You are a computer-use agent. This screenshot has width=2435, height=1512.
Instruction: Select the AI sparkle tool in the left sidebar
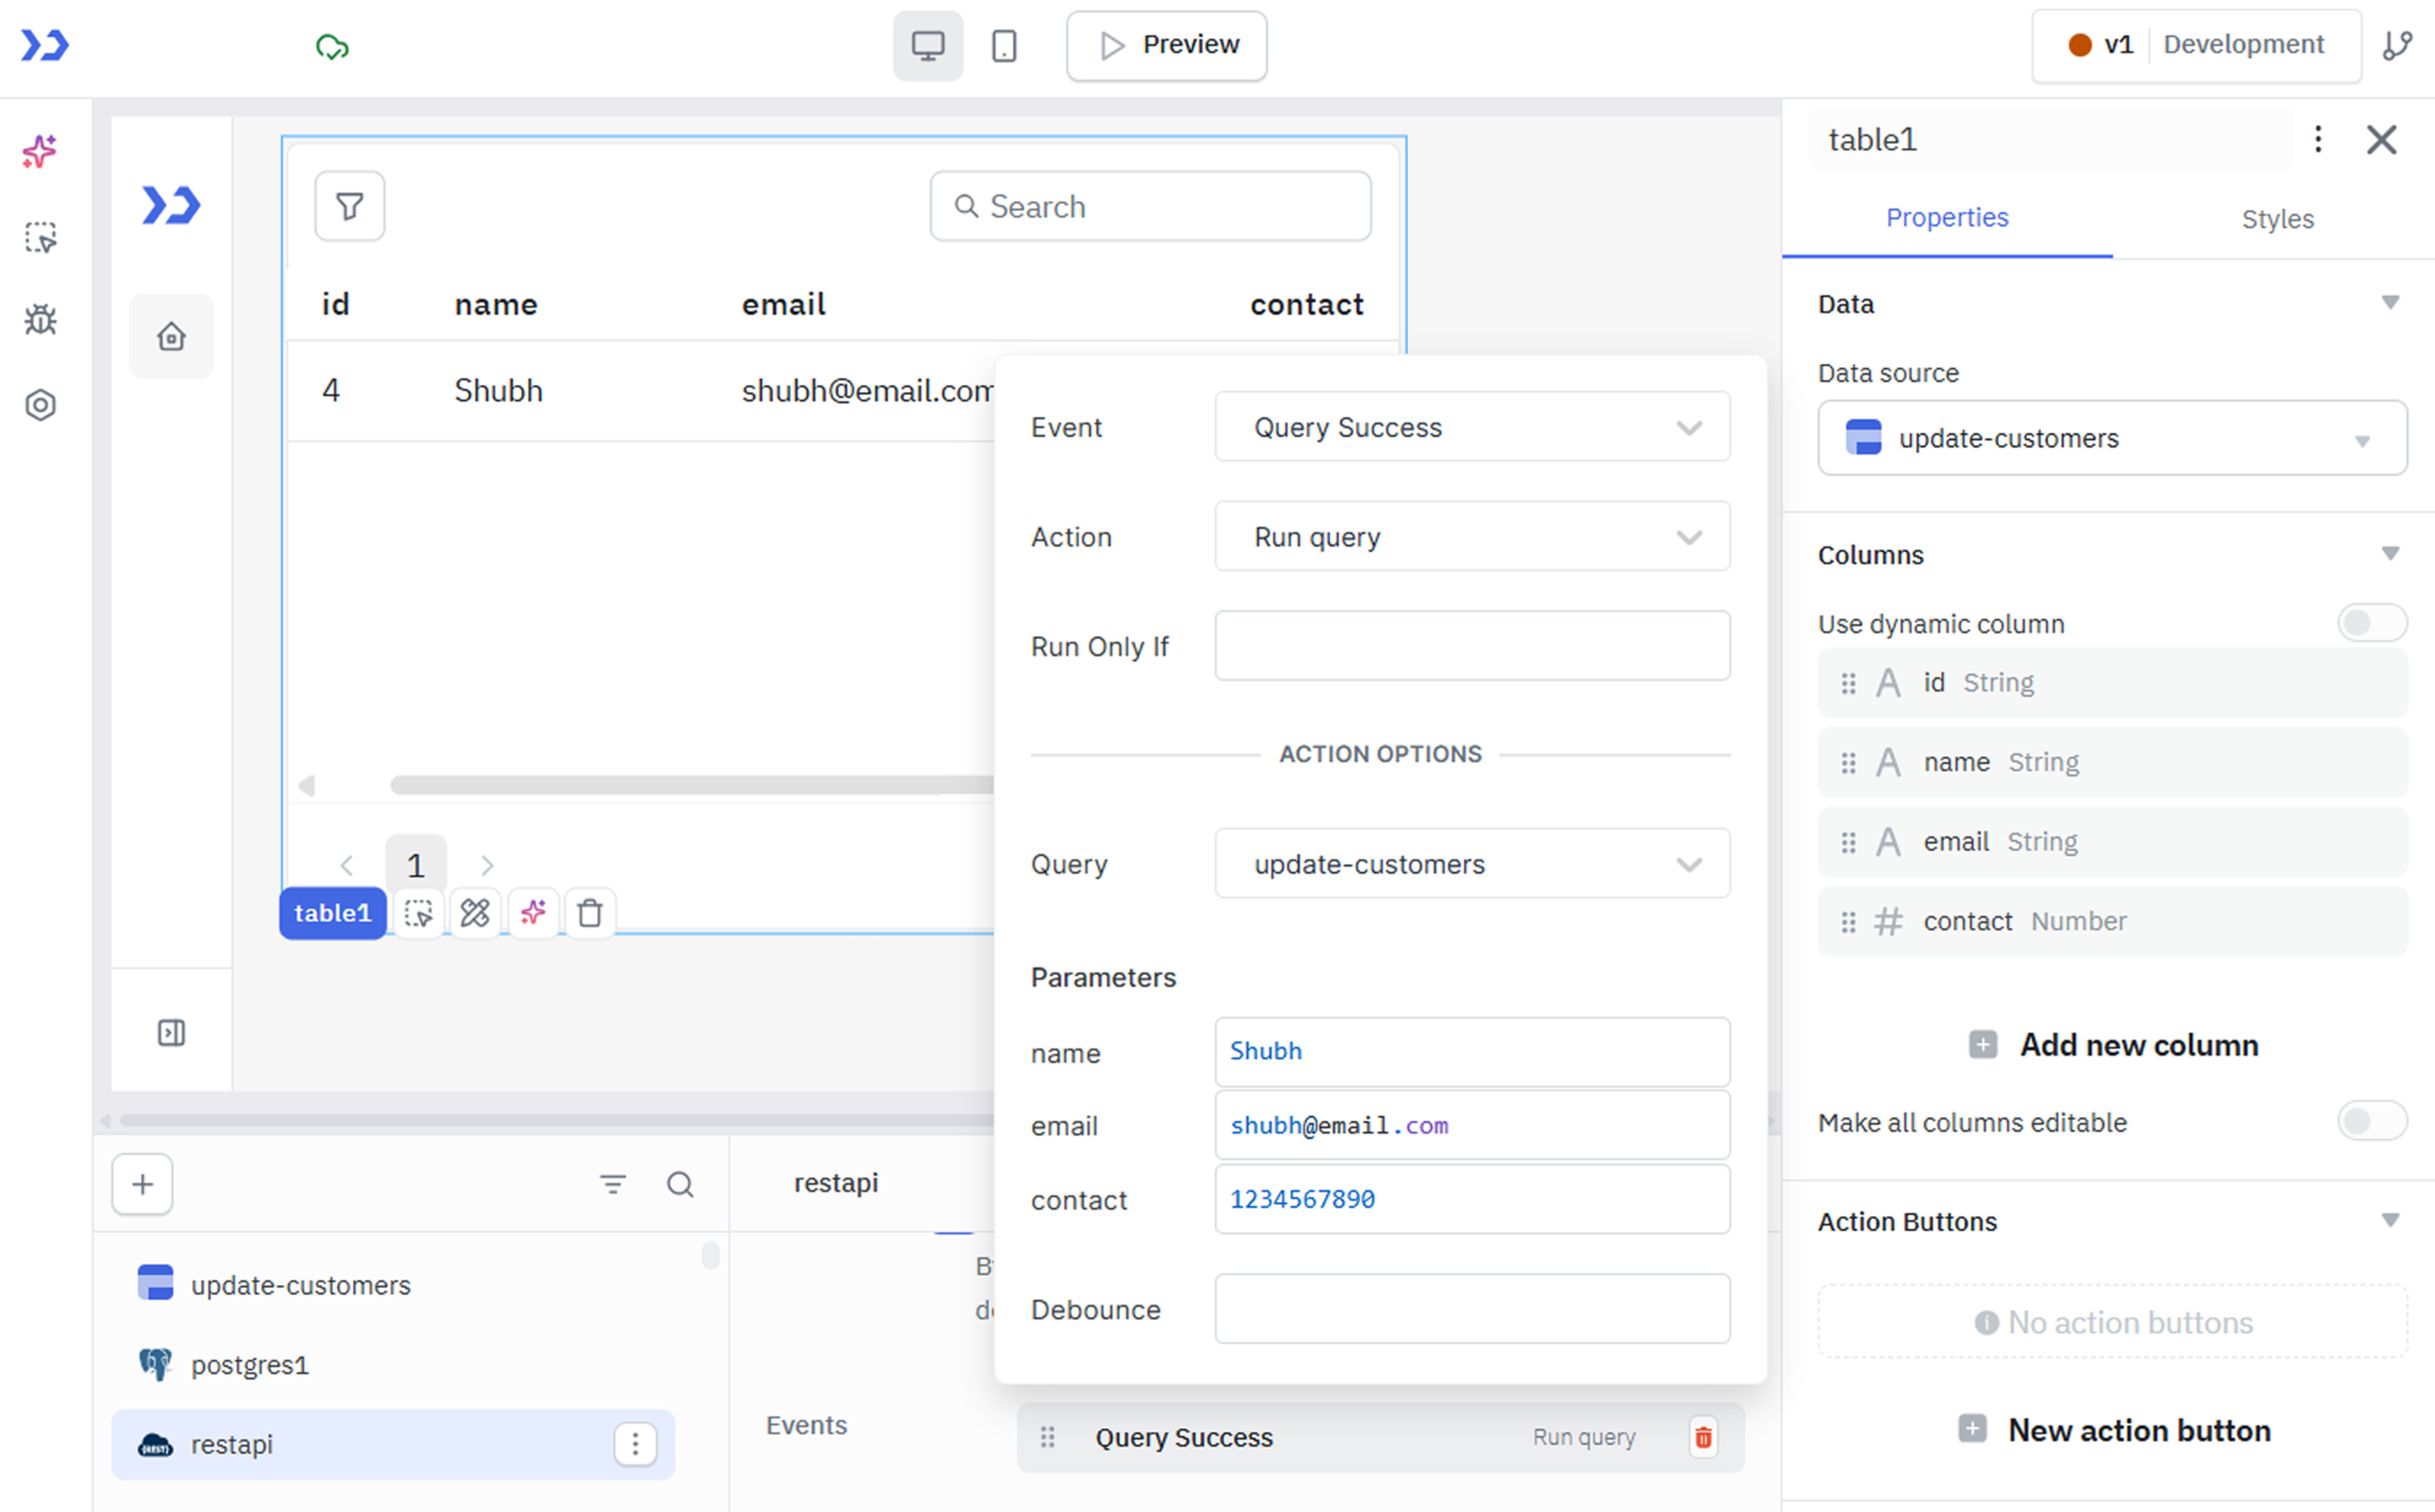pyautogui.click(x=40, y=152)
